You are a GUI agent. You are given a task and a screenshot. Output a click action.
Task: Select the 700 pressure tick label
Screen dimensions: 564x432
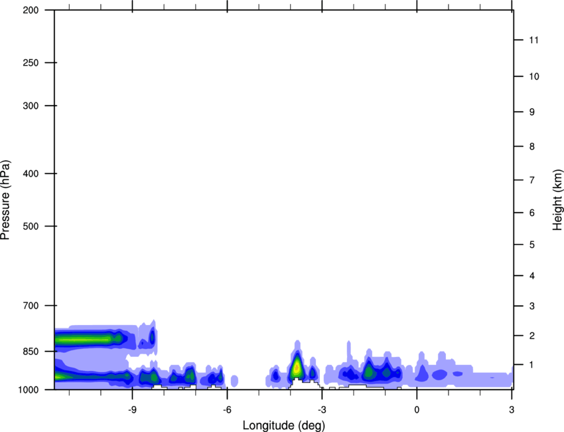(31, 306)
